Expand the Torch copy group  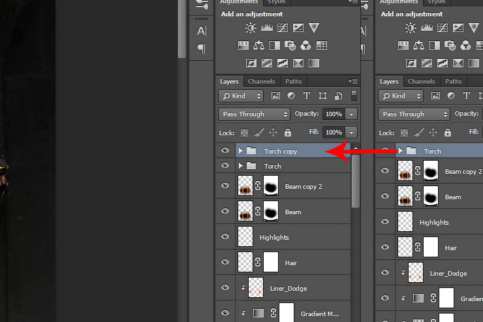point(240,151)
